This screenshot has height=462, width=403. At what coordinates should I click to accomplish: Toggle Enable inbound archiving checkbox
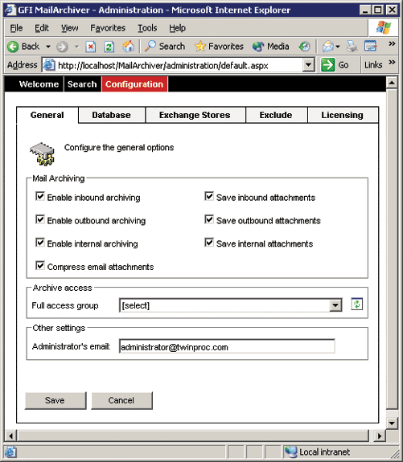click(40, 196)
